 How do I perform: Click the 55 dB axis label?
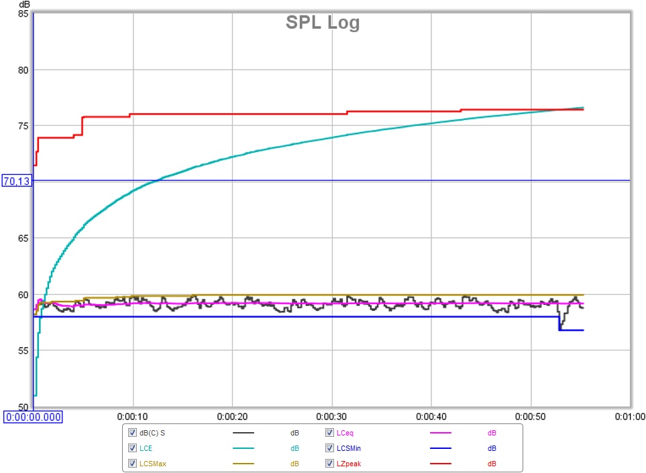(x=23, y=351)
